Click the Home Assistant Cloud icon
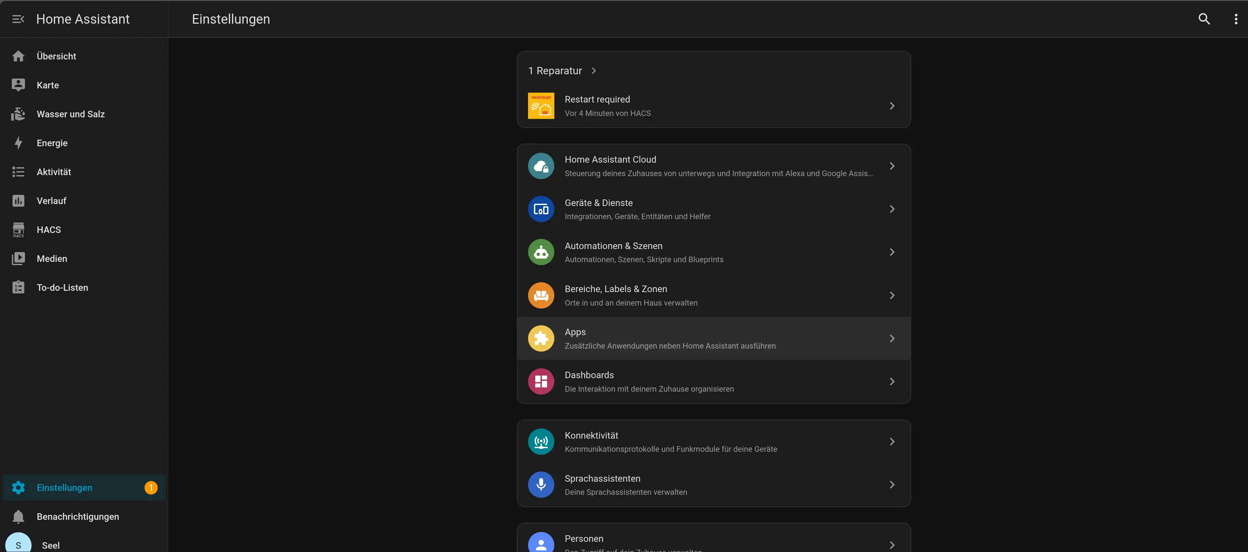The height and width of the screenshot is (552, 1248). 541,166
